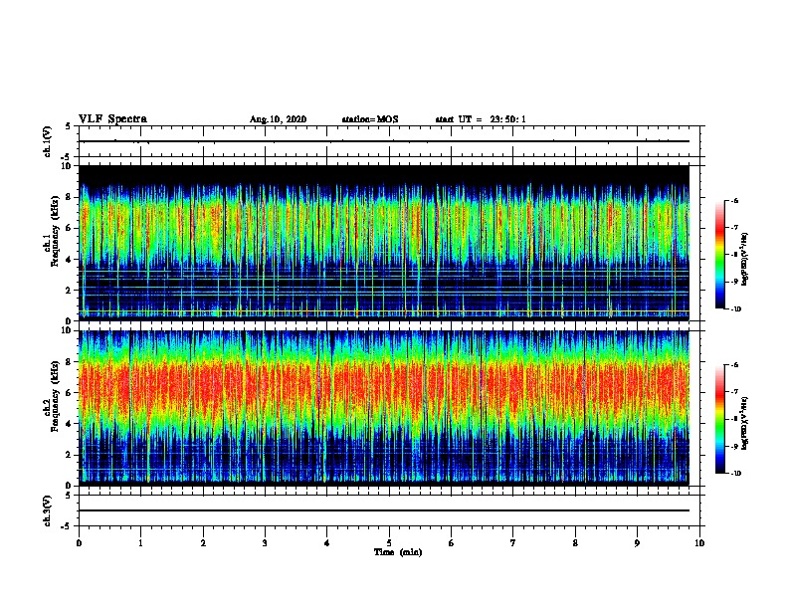Click the "Time (min)" axis label
The width and height of the screenshot is (788, 609).
398,552
